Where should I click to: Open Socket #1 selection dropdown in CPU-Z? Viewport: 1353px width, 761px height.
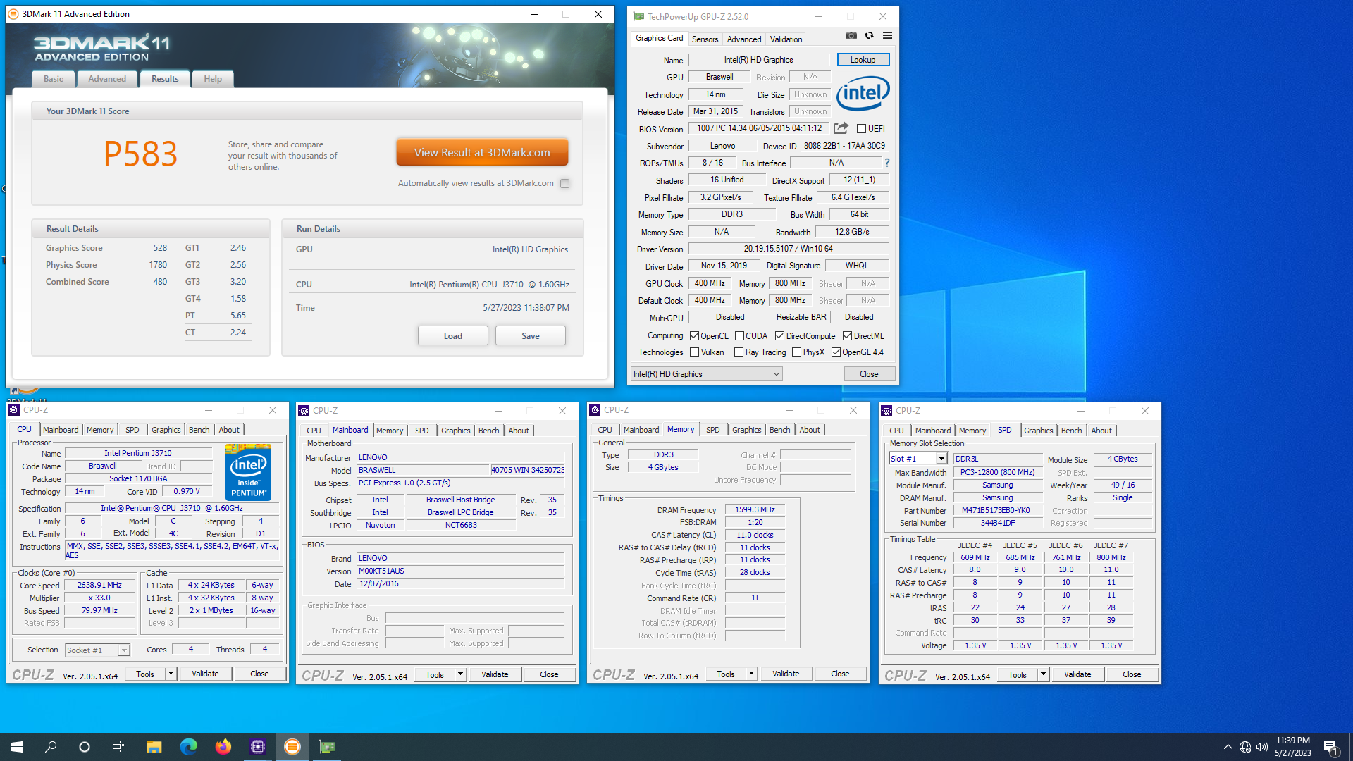(97, 650)
